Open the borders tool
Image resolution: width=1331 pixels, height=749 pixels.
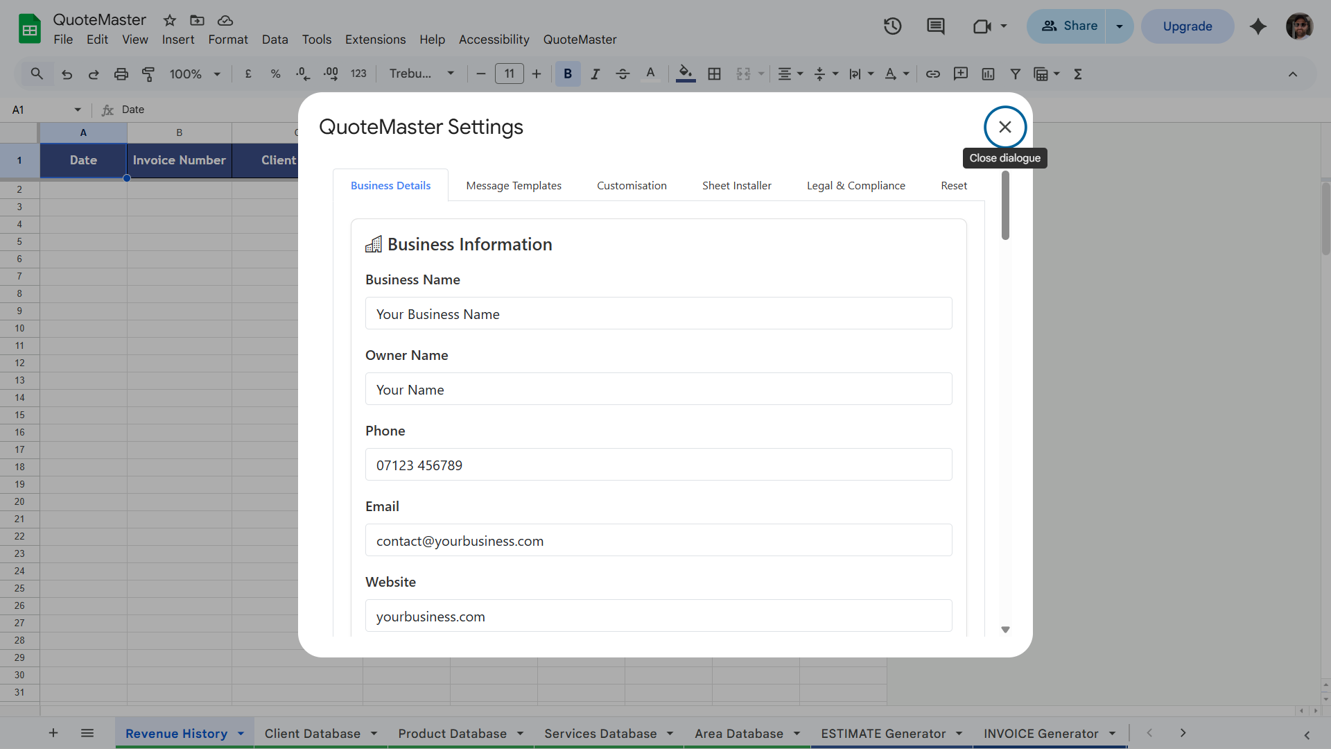click(x=715, y=74)
